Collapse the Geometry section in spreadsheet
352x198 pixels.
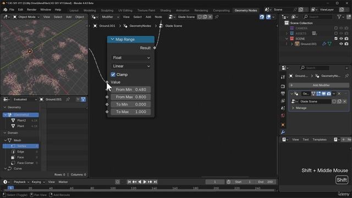coord(5,107)
